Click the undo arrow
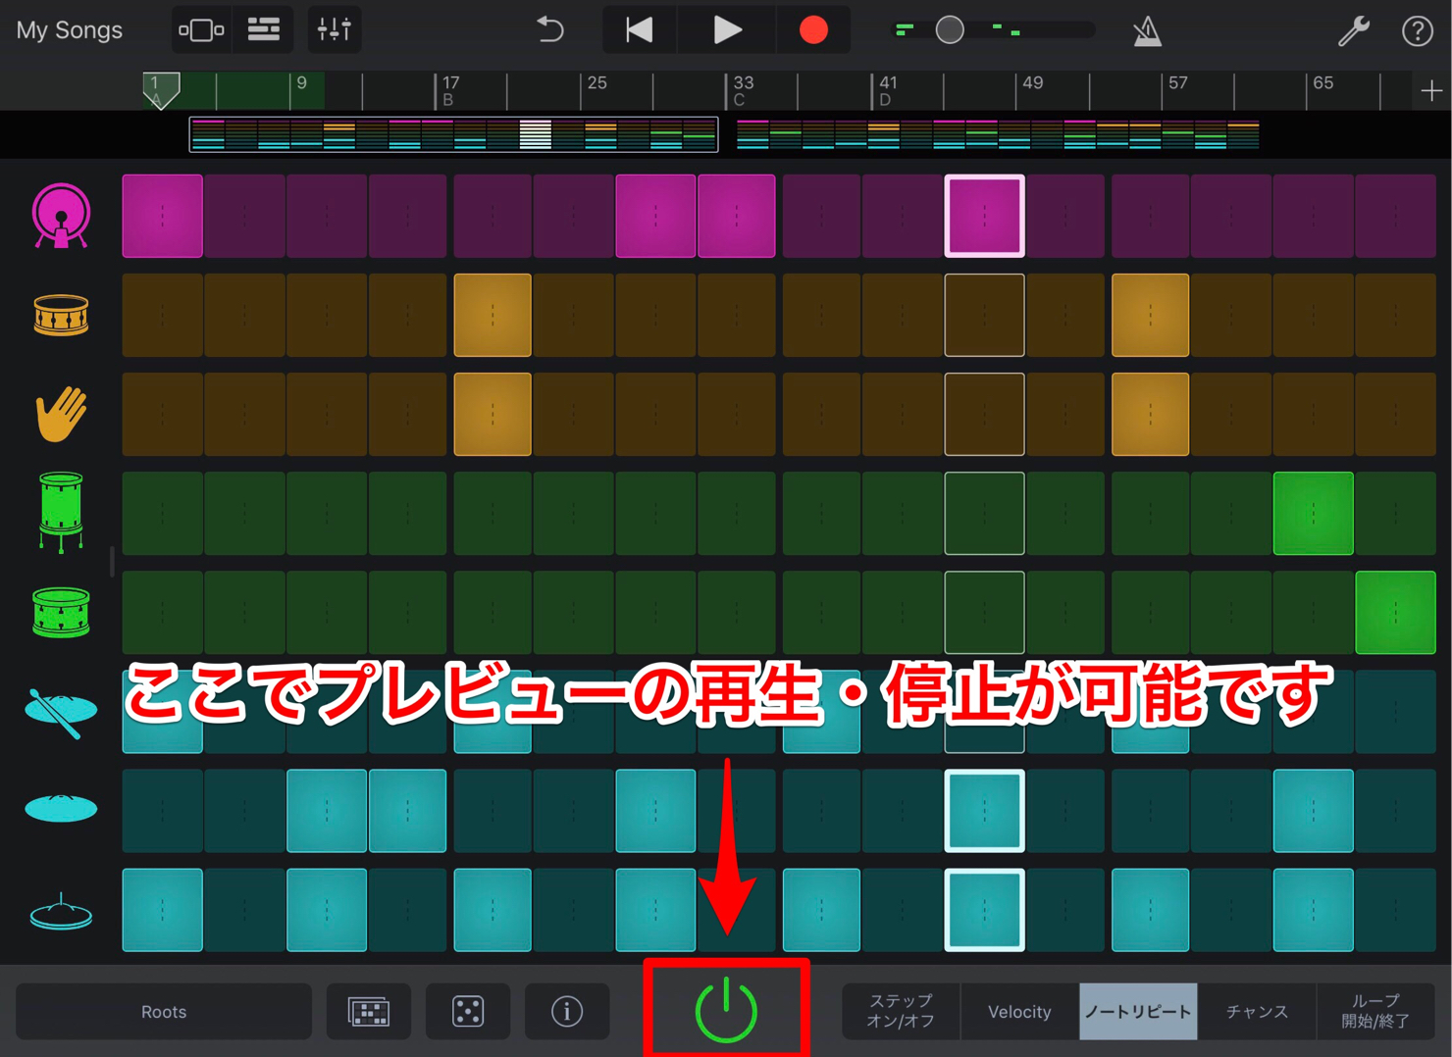Screen dimensions: 1452x1057 550,30
